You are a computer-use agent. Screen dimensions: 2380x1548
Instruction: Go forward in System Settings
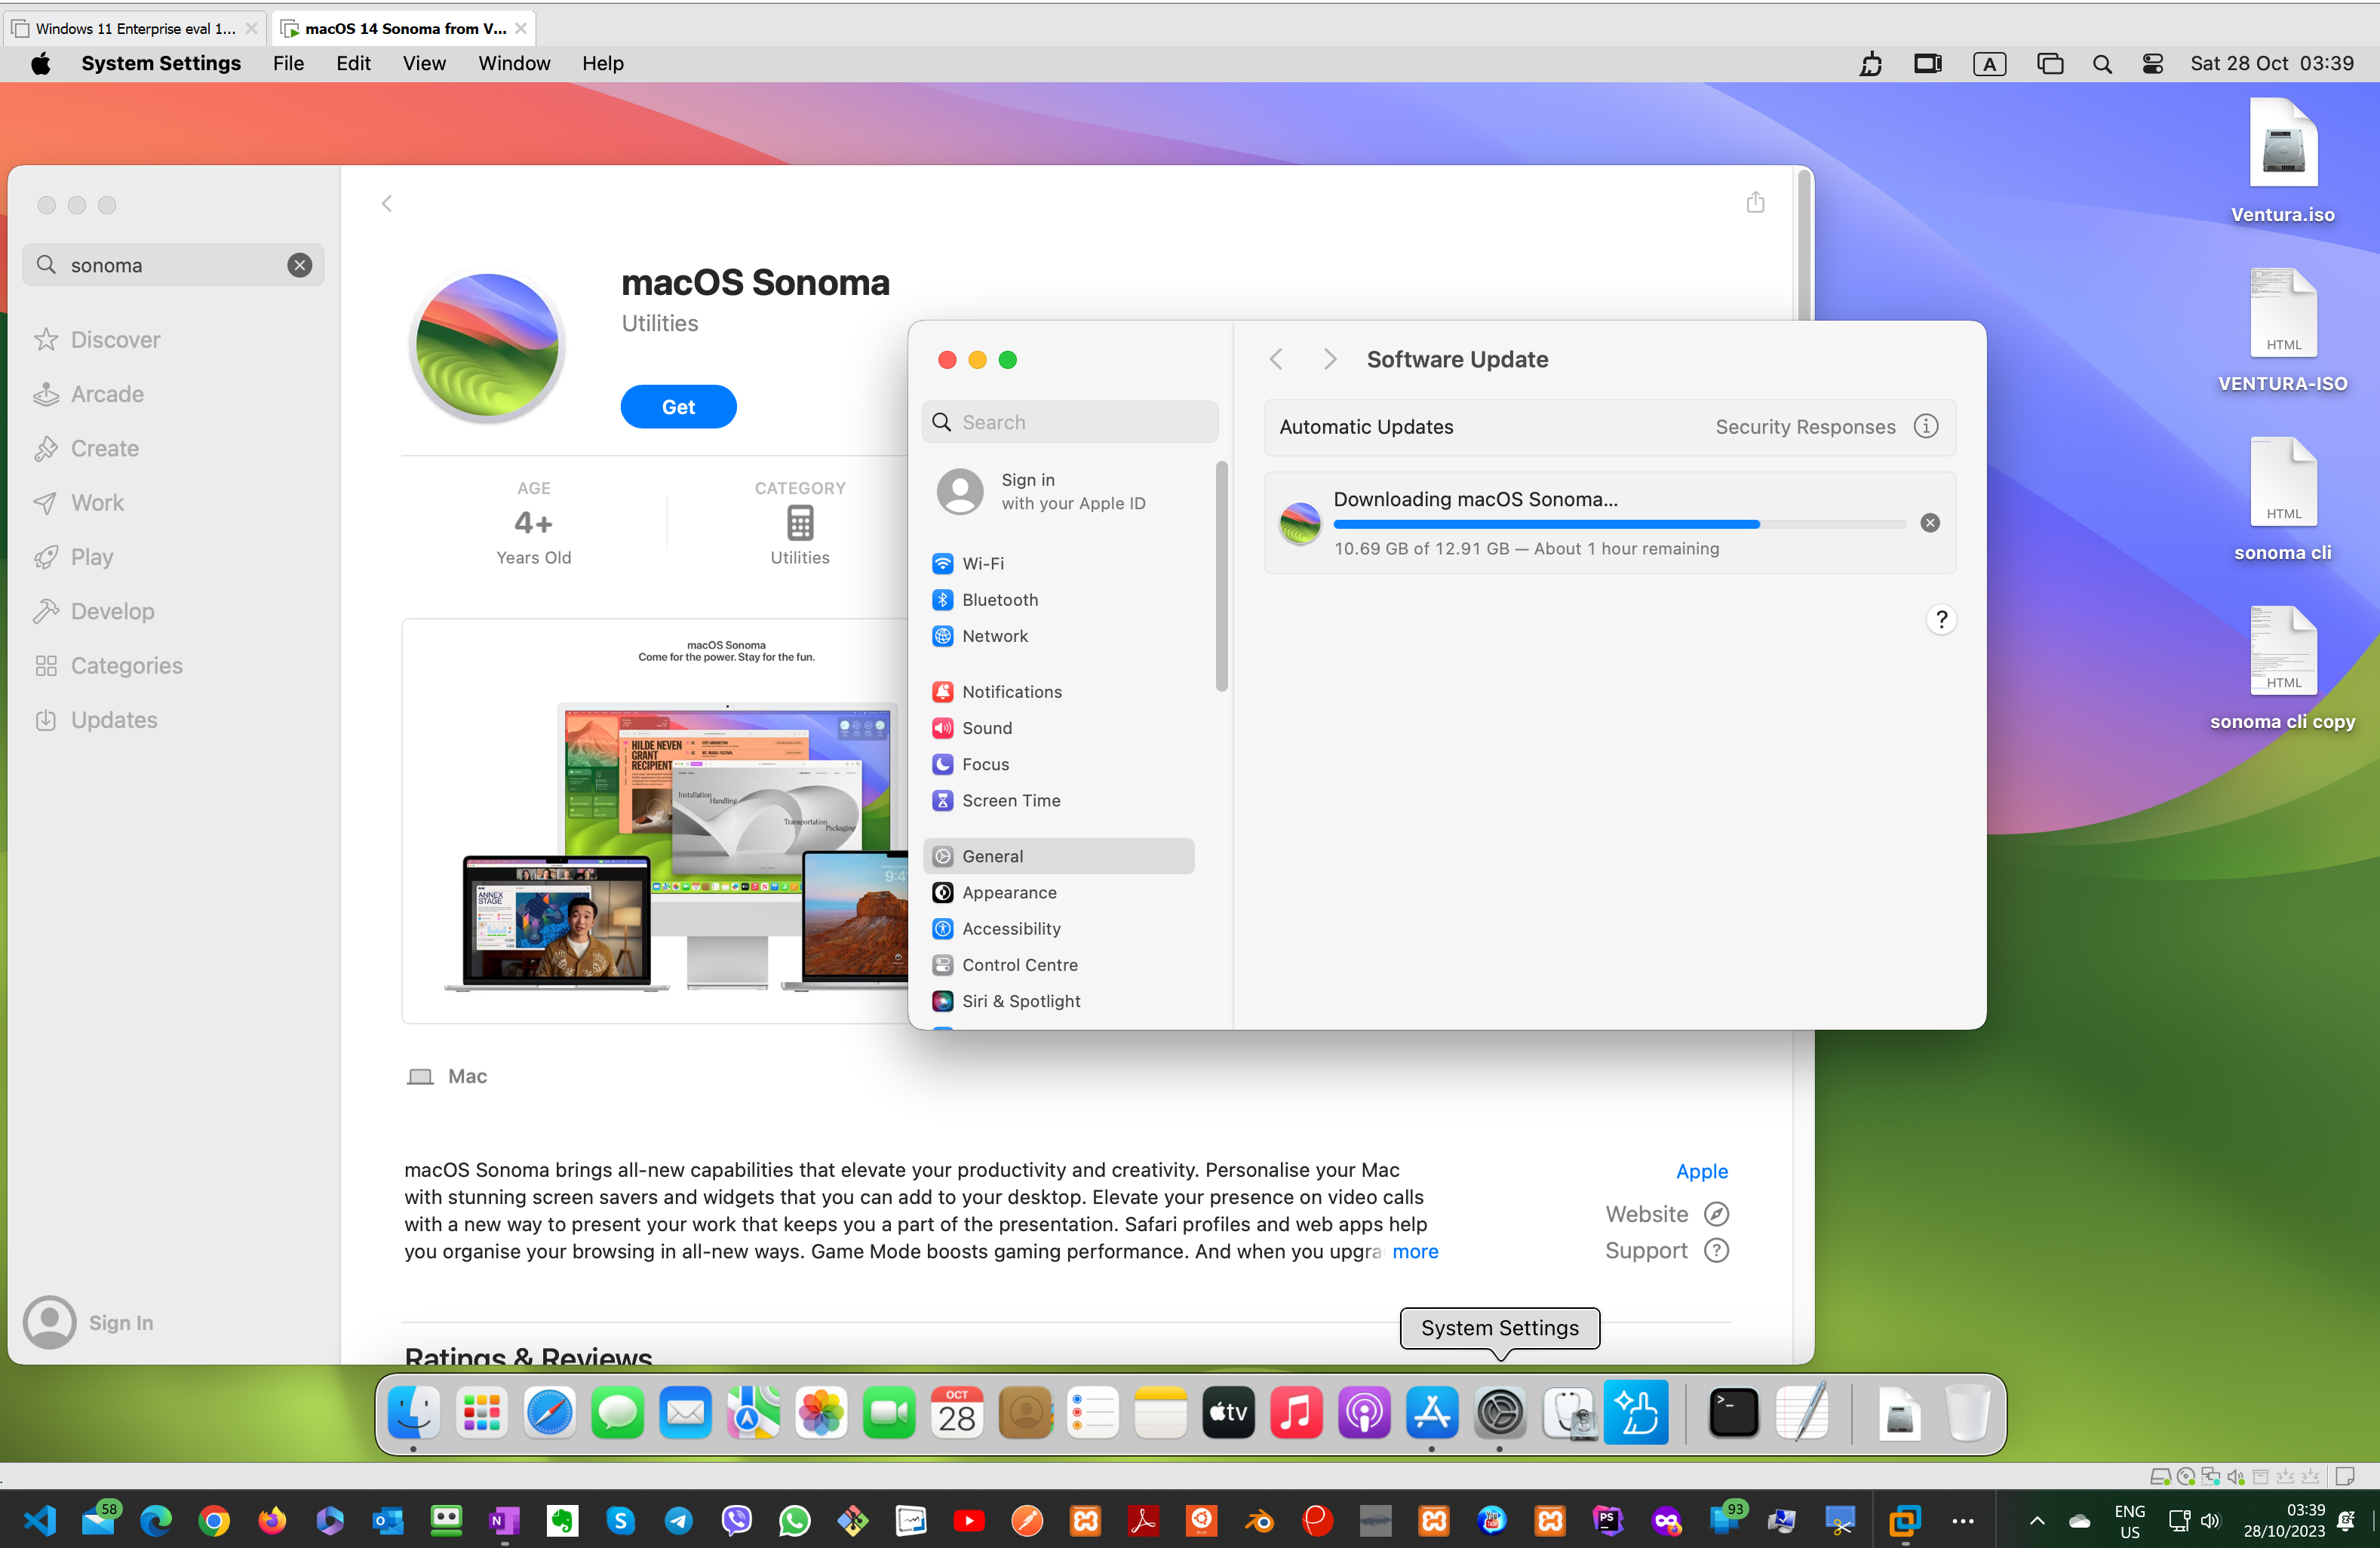(x=1329, y=359)
